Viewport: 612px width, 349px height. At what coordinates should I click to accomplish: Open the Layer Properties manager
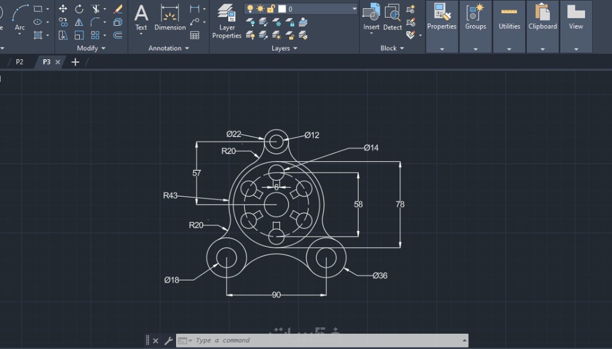coord(227,22)
